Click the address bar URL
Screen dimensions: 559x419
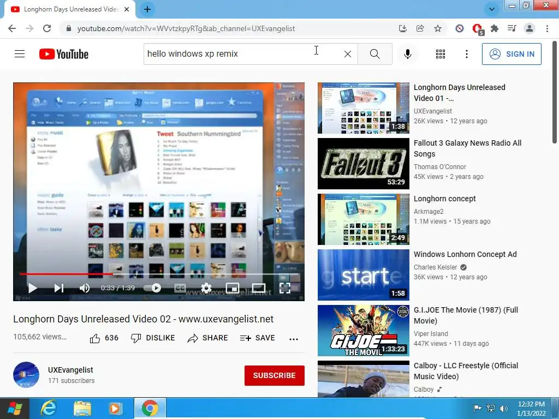186,28
